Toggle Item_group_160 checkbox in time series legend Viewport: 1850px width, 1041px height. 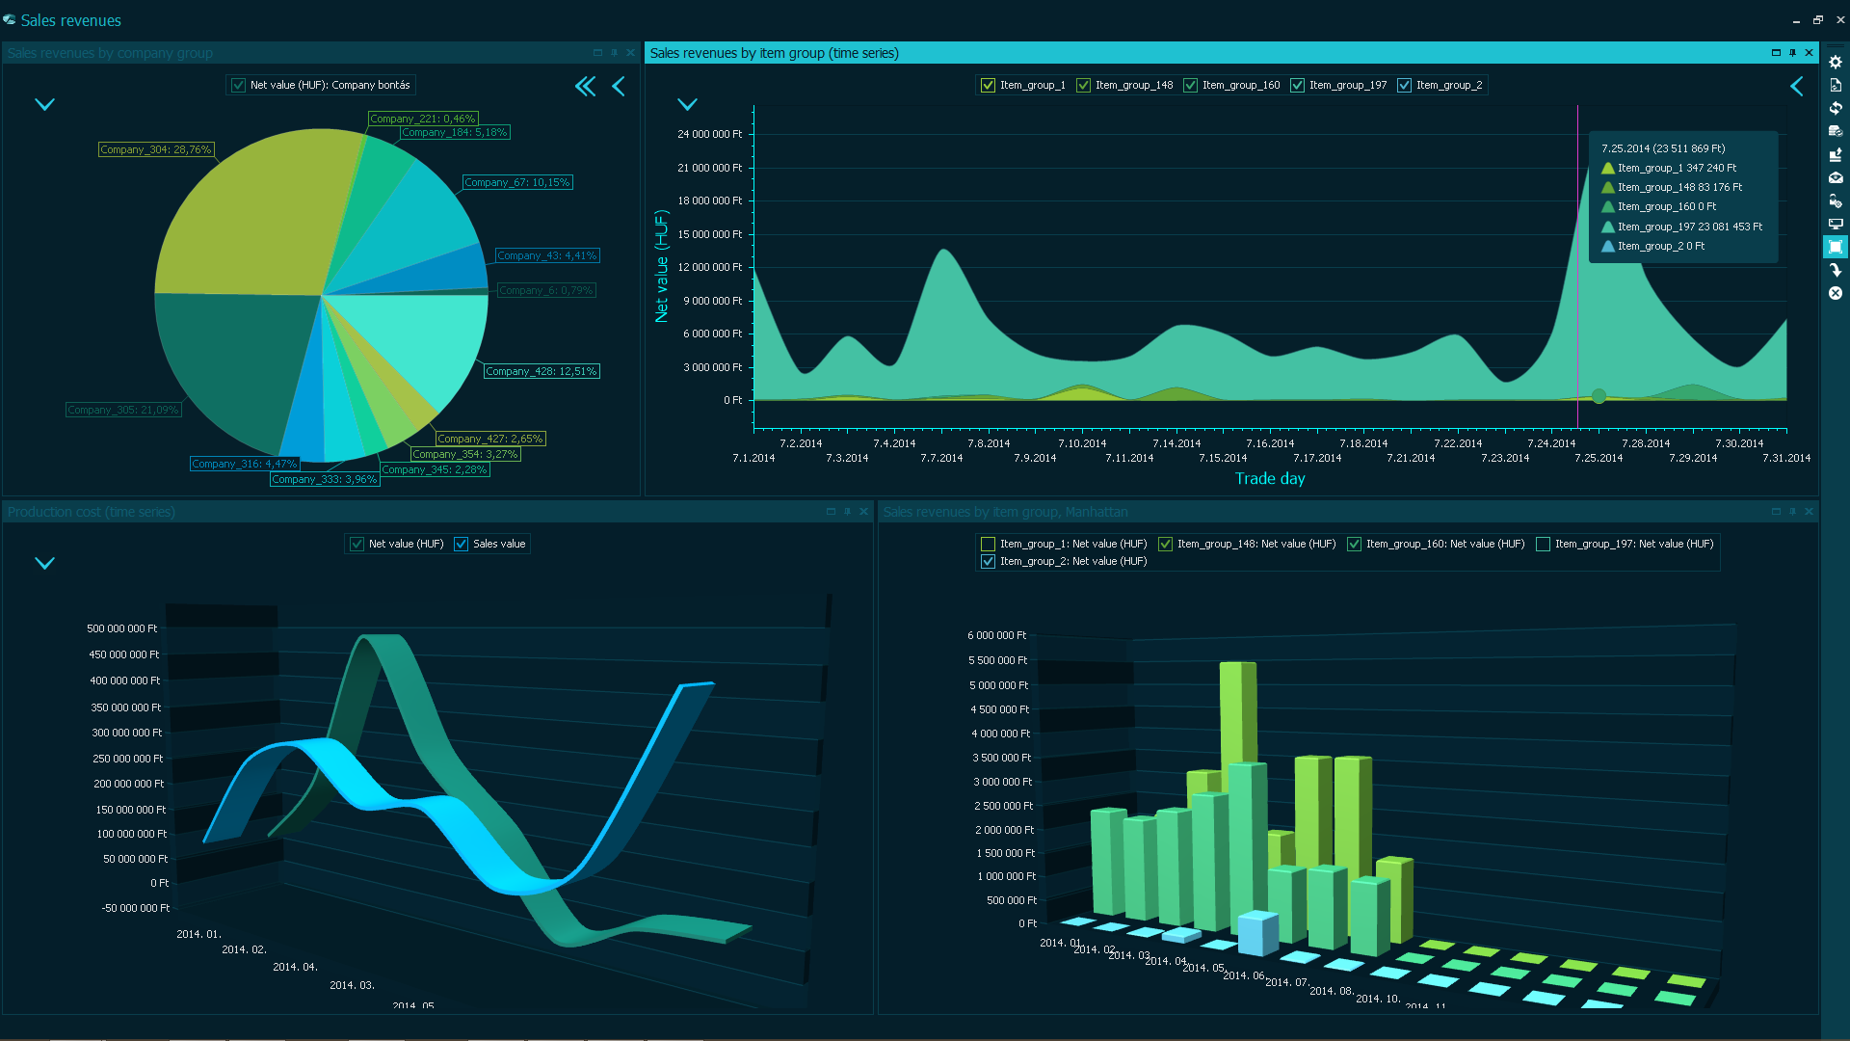point(1190,86)
